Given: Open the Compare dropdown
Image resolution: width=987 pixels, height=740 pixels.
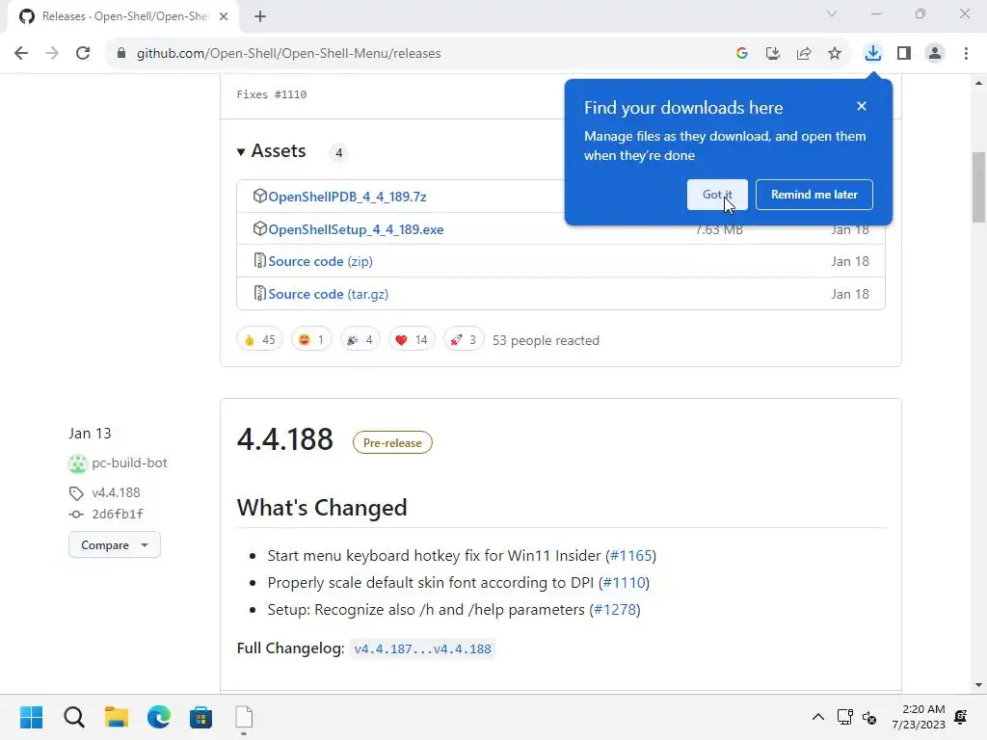Looking at the screenshot, I should coord(115,545).
